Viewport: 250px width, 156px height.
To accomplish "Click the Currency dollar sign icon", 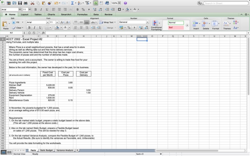I will 77,9.
